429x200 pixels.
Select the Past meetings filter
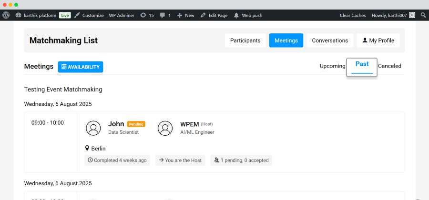tap(362, 64)
